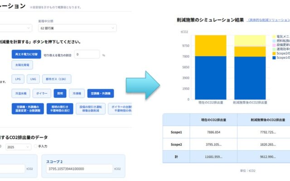Open the 具体的な削減ソリューション link
The image size is (290, 181).
(268, 20)
